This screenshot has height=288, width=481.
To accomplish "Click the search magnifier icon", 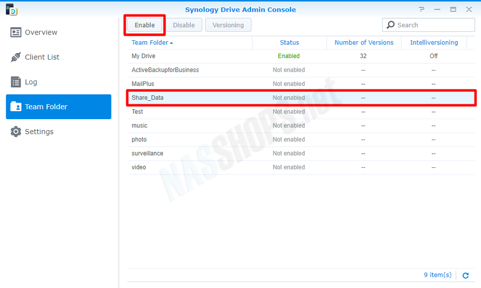I will pos(391,25).
